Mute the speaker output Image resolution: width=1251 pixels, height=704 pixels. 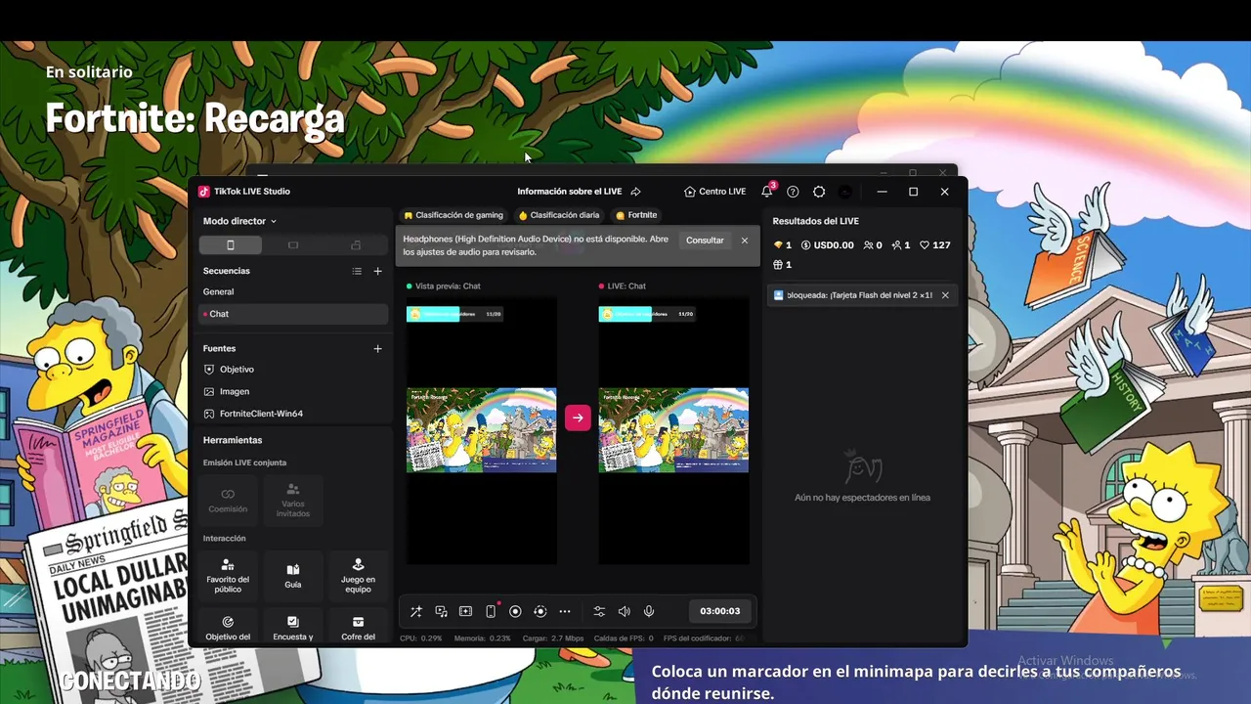click(625, 611)
